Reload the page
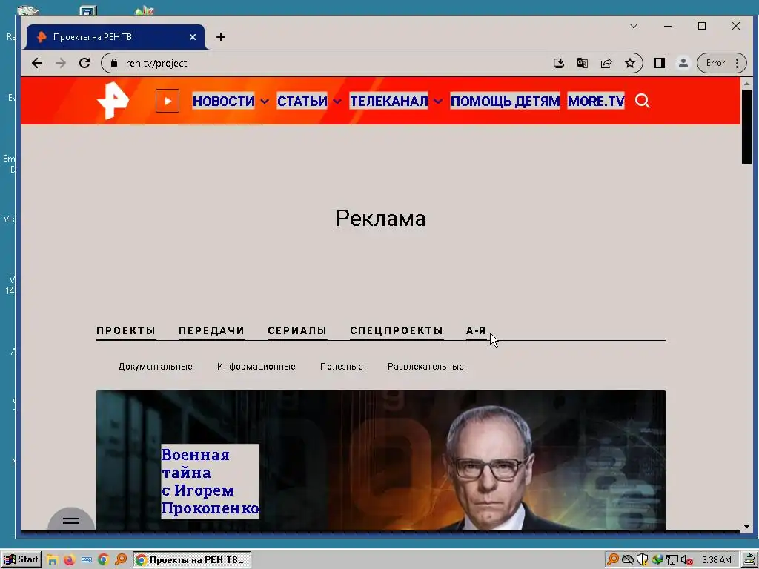 click(84, 63)
